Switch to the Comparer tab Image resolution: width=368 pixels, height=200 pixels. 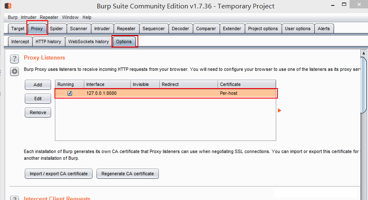point(206,29)
